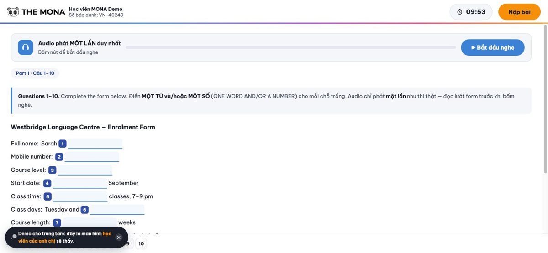Dismiss the demo notice with X icon

(119, 238)
